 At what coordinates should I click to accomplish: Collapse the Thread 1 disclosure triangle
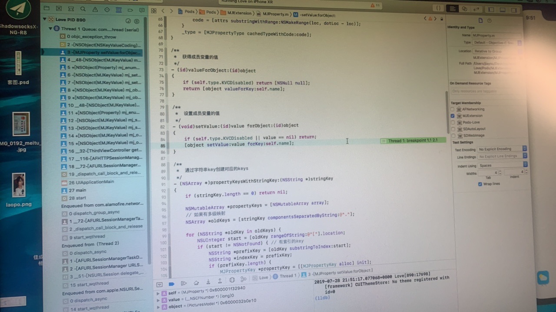pos(50,29)
